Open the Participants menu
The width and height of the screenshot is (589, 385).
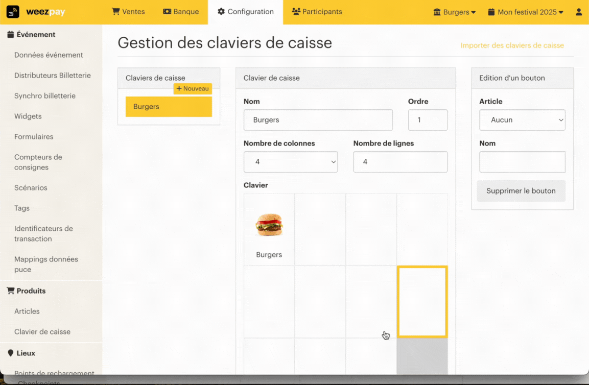coord(317,12)
